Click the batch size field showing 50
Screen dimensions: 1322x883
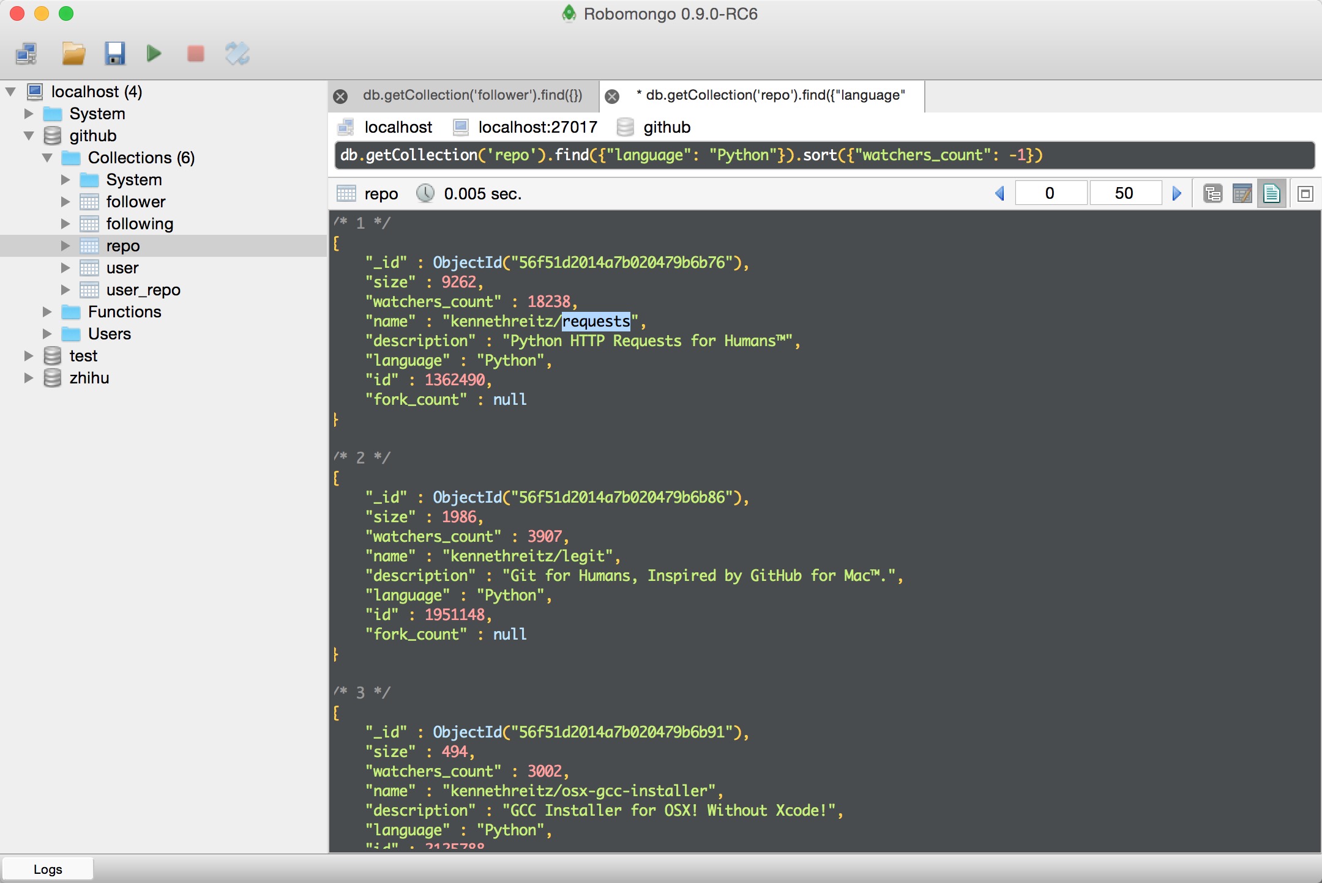(x=1124, y=194)
